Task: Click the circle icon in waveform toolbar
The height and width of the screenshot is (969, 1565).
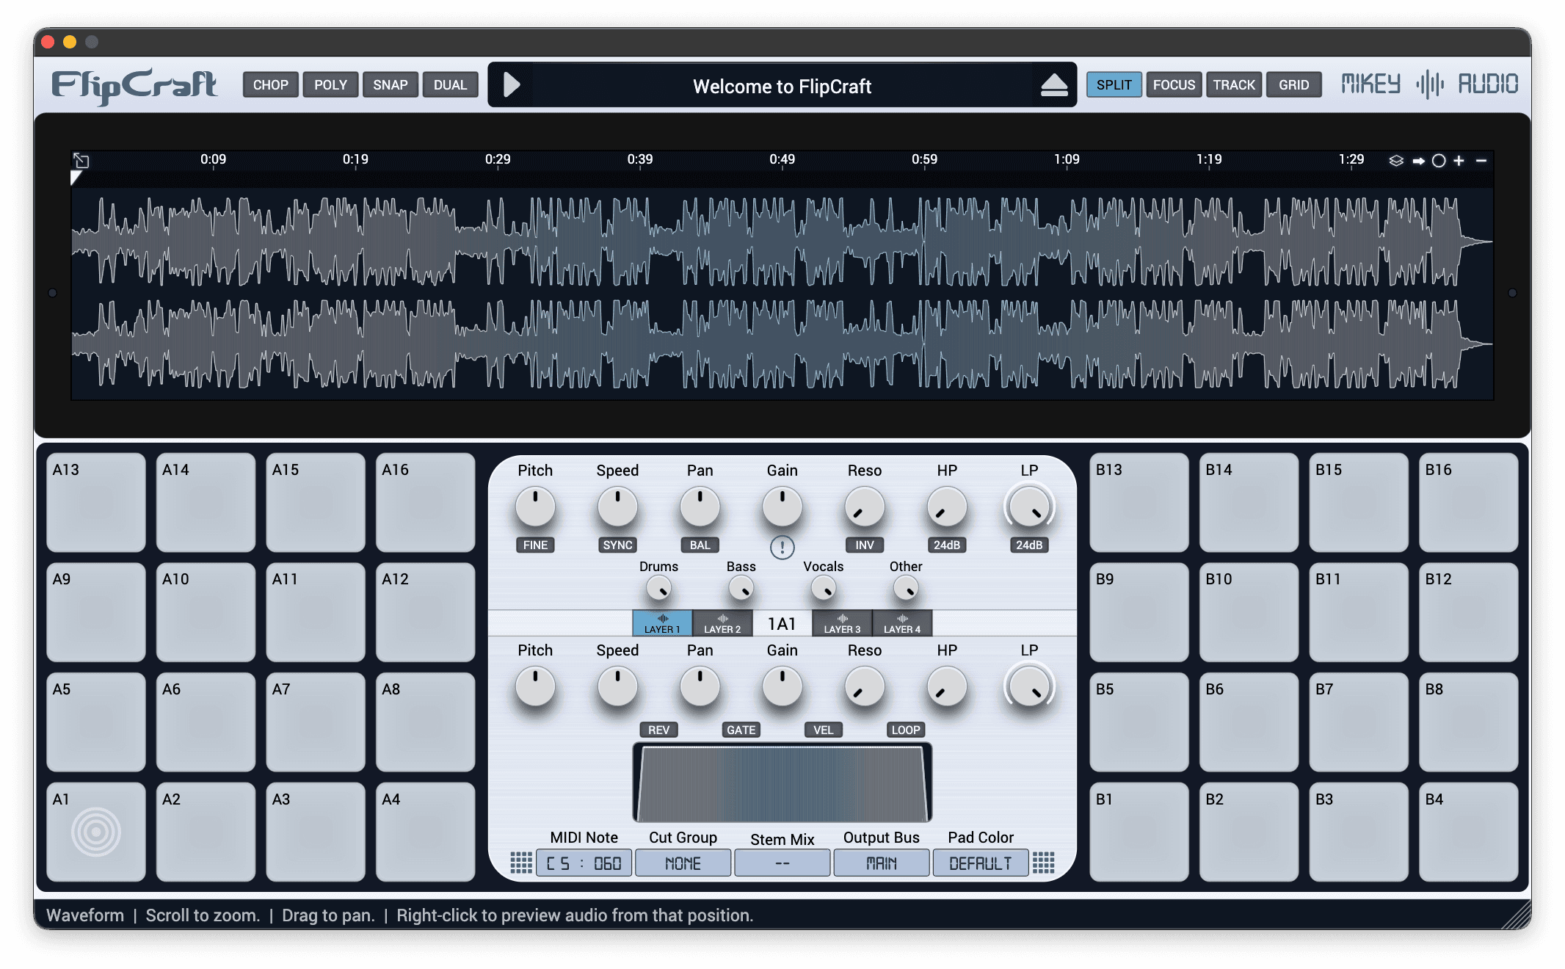Action: [x=1439, y=161]
